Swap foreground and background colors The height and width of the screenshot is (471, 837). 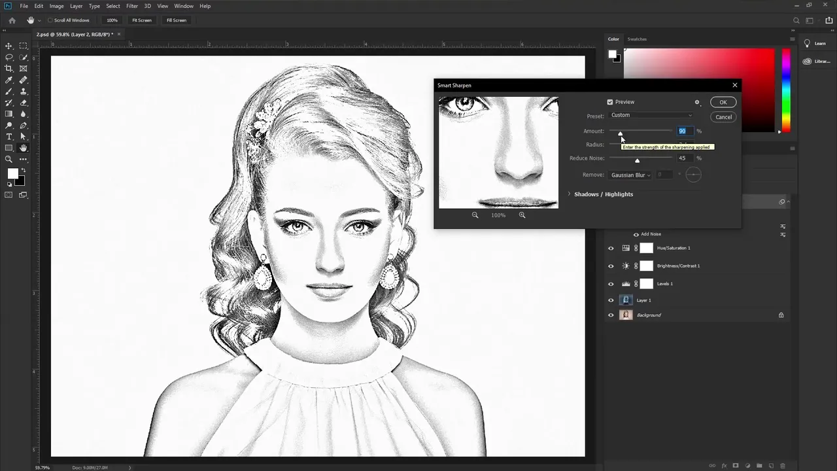coord(24,170)
